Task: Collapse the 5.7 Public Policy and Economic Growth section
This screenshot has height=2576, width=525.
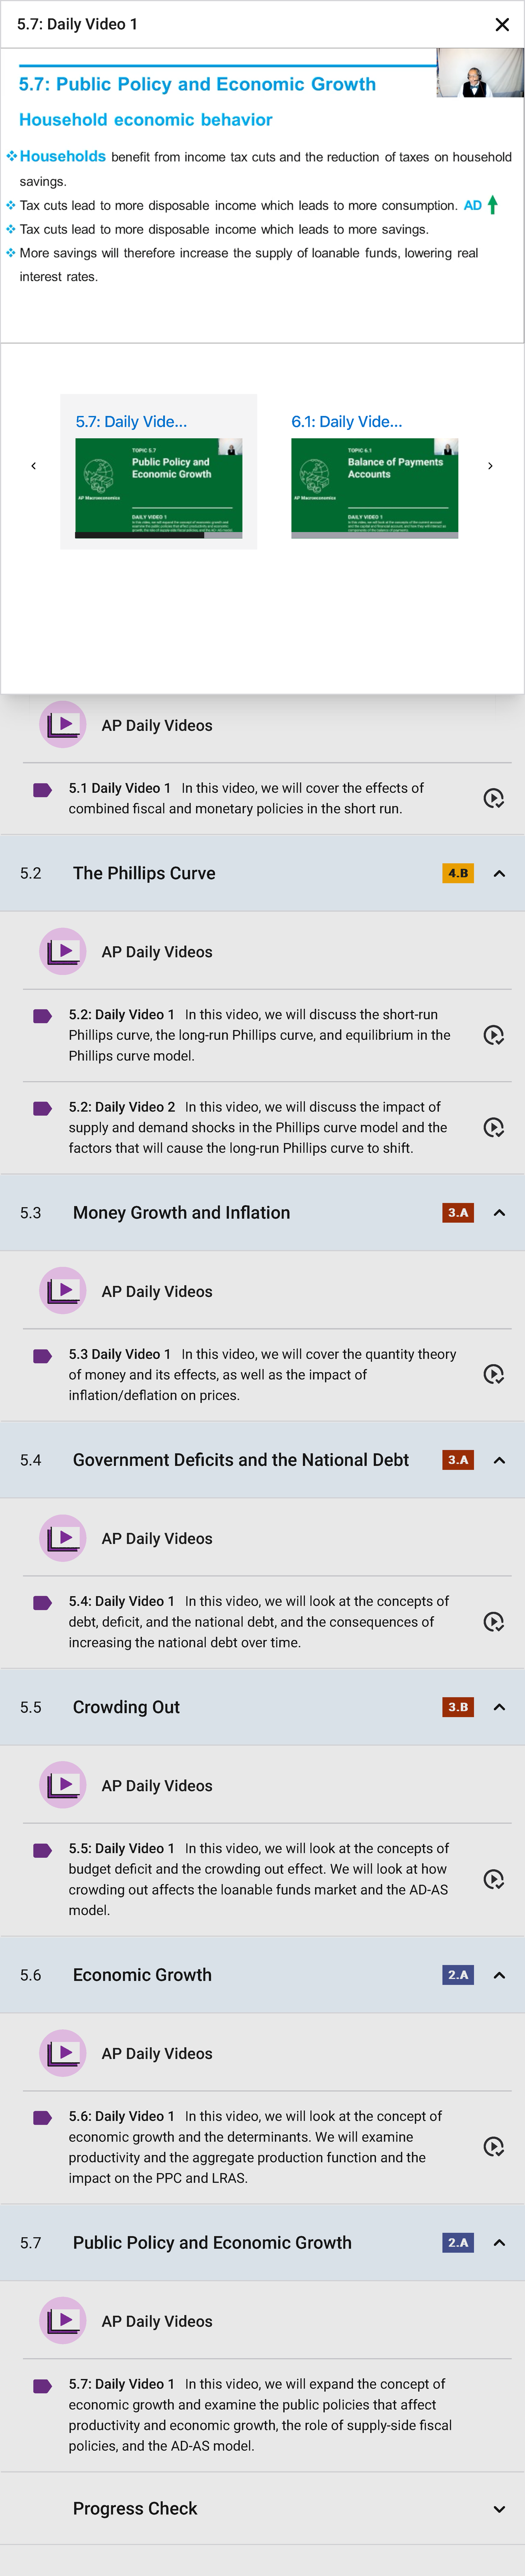Action: pos(499,2242)
